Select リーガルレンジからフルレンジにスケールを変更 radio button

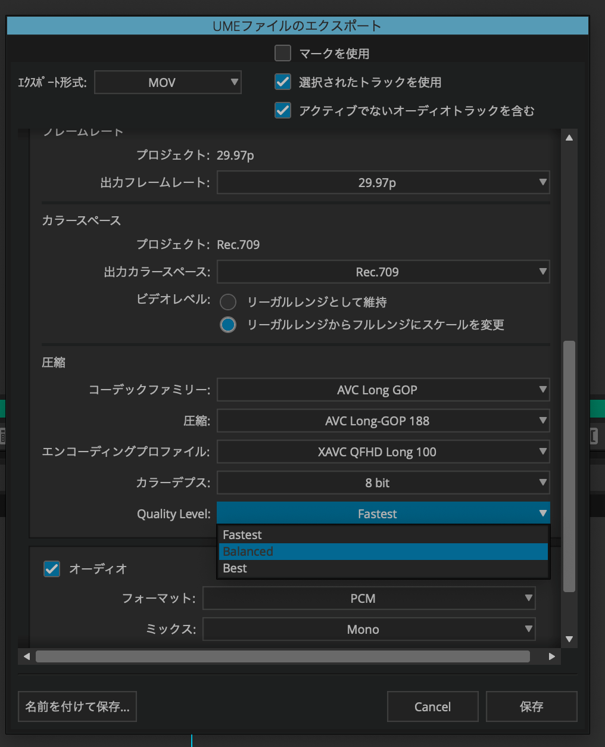[228, 325]
